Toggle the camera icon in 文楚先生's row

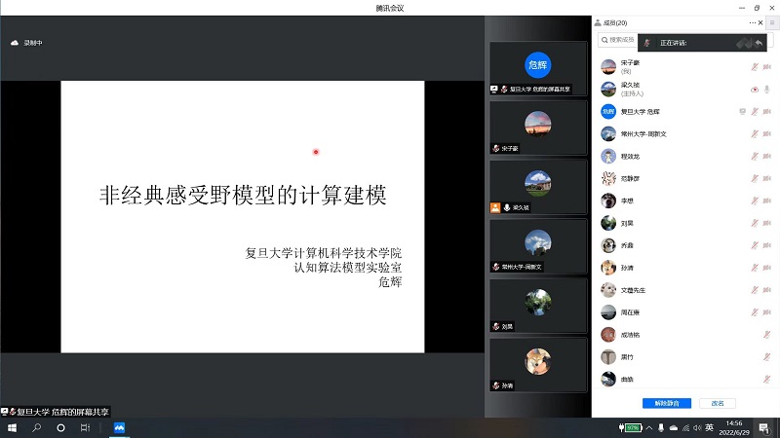(767, 290)
